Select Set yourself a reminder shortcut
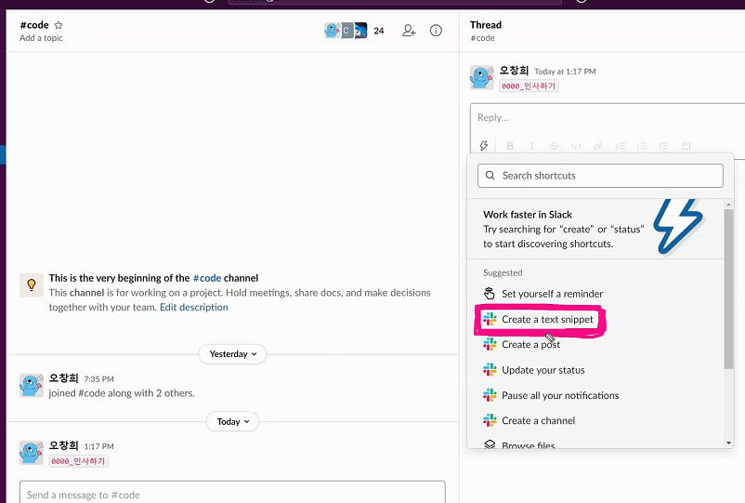Viewport: 745px width, 503px height. pos(595,294)
